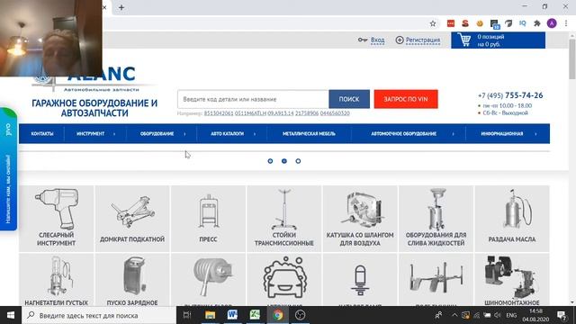Open the car wash icon category

pos(284,279)
